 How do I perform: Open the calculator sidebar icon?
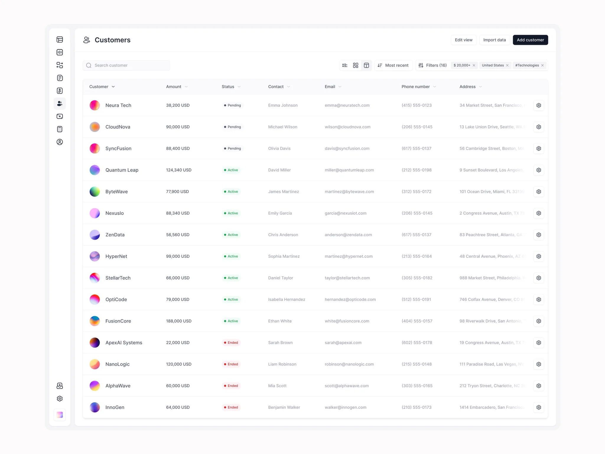tap(60, 129)
